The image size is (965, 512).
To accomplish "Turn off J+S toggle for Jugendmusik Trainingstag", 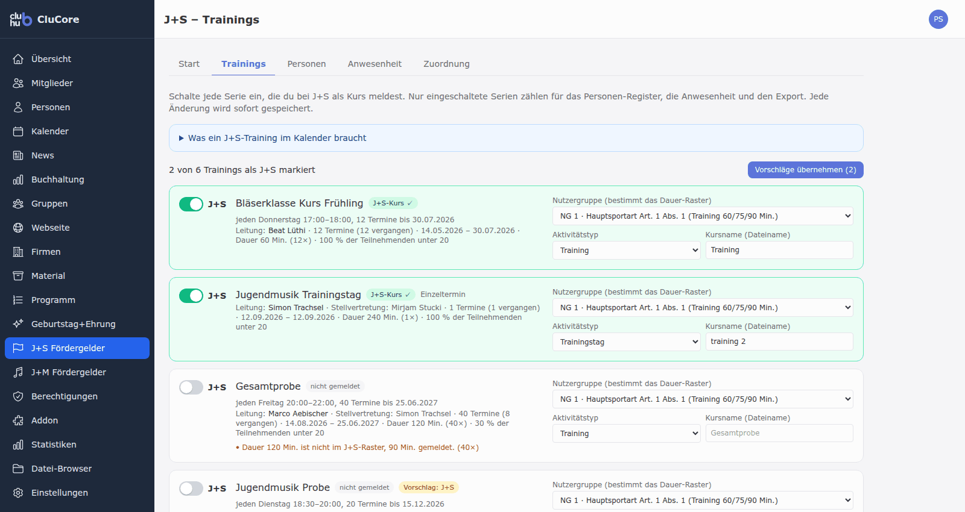I will tap(191, 296).
